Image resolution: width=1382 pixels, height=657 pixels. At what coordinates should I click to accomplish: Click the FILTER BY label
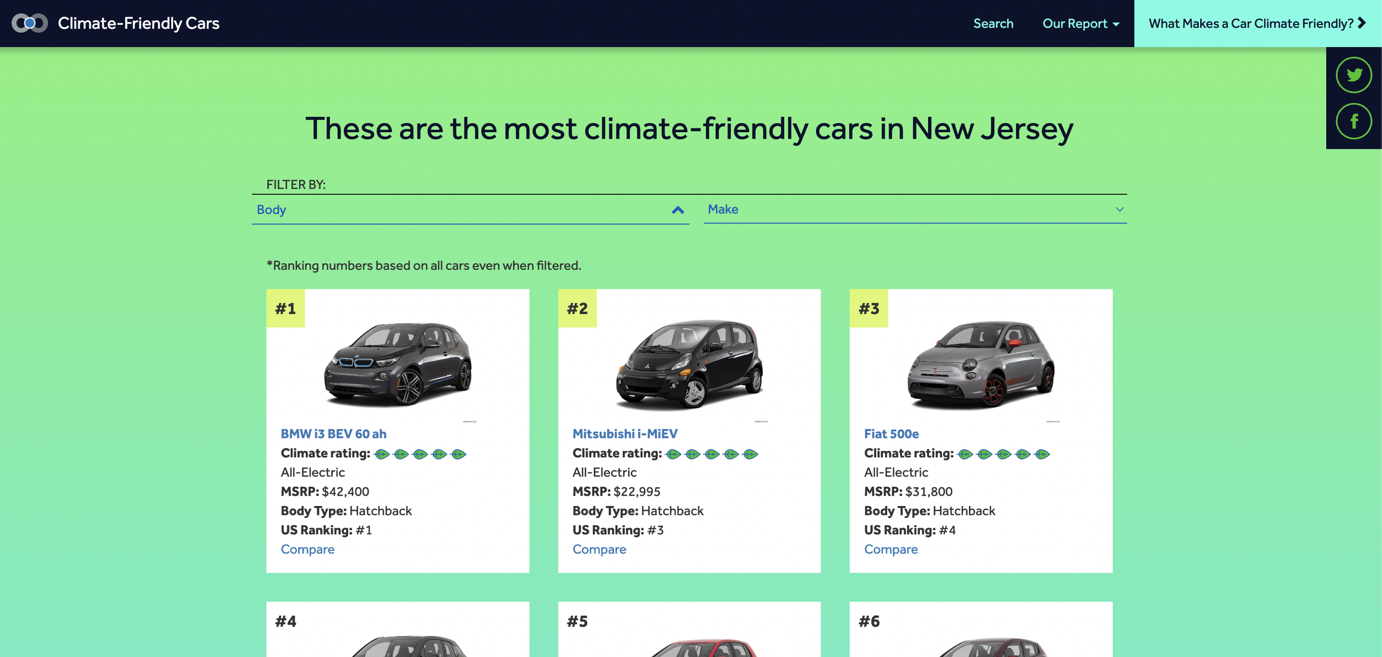(x=296, y=185)
